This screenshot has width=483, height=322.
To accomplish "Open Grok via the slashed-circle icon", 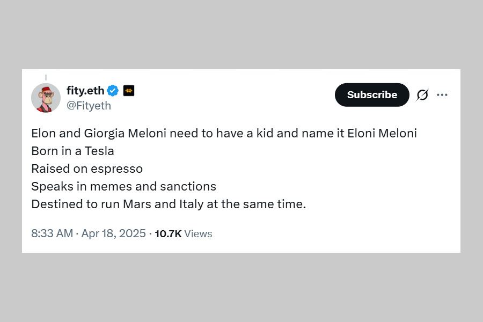I will (422, 95).
